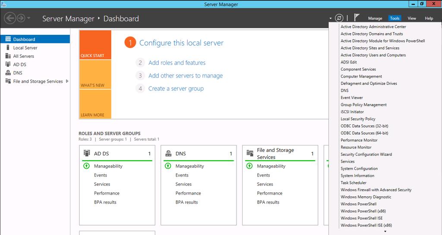
Task: Click the DNS tile icon
Action: tap(168, 153)
